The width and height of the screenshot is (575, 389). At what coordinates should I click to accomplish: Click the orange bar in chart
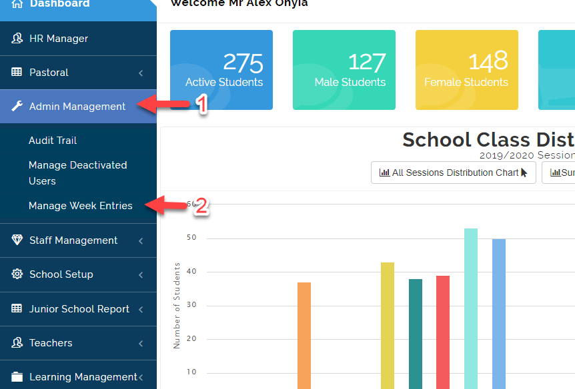304,336
